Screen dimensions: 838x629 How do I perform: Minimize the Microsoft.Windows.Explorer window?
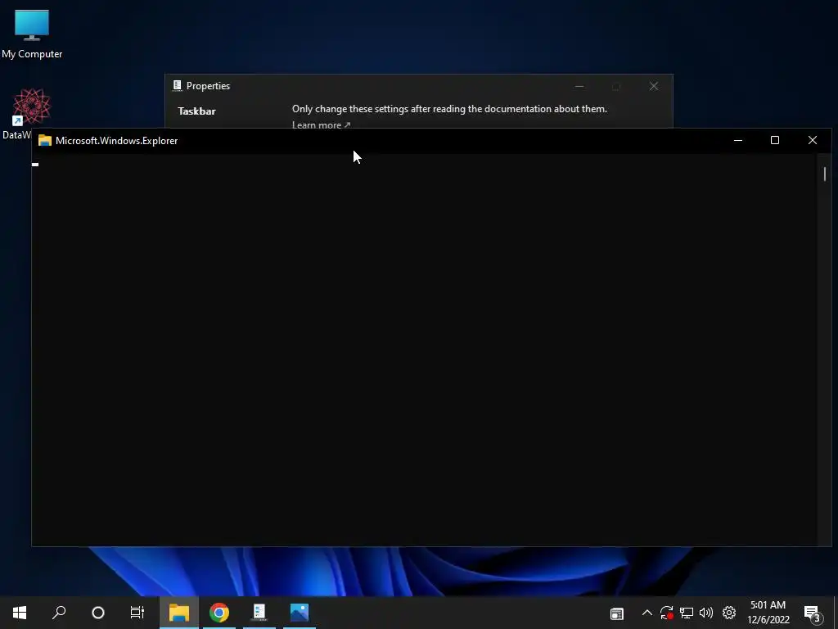pyautogui.click(x=738, y=140)
